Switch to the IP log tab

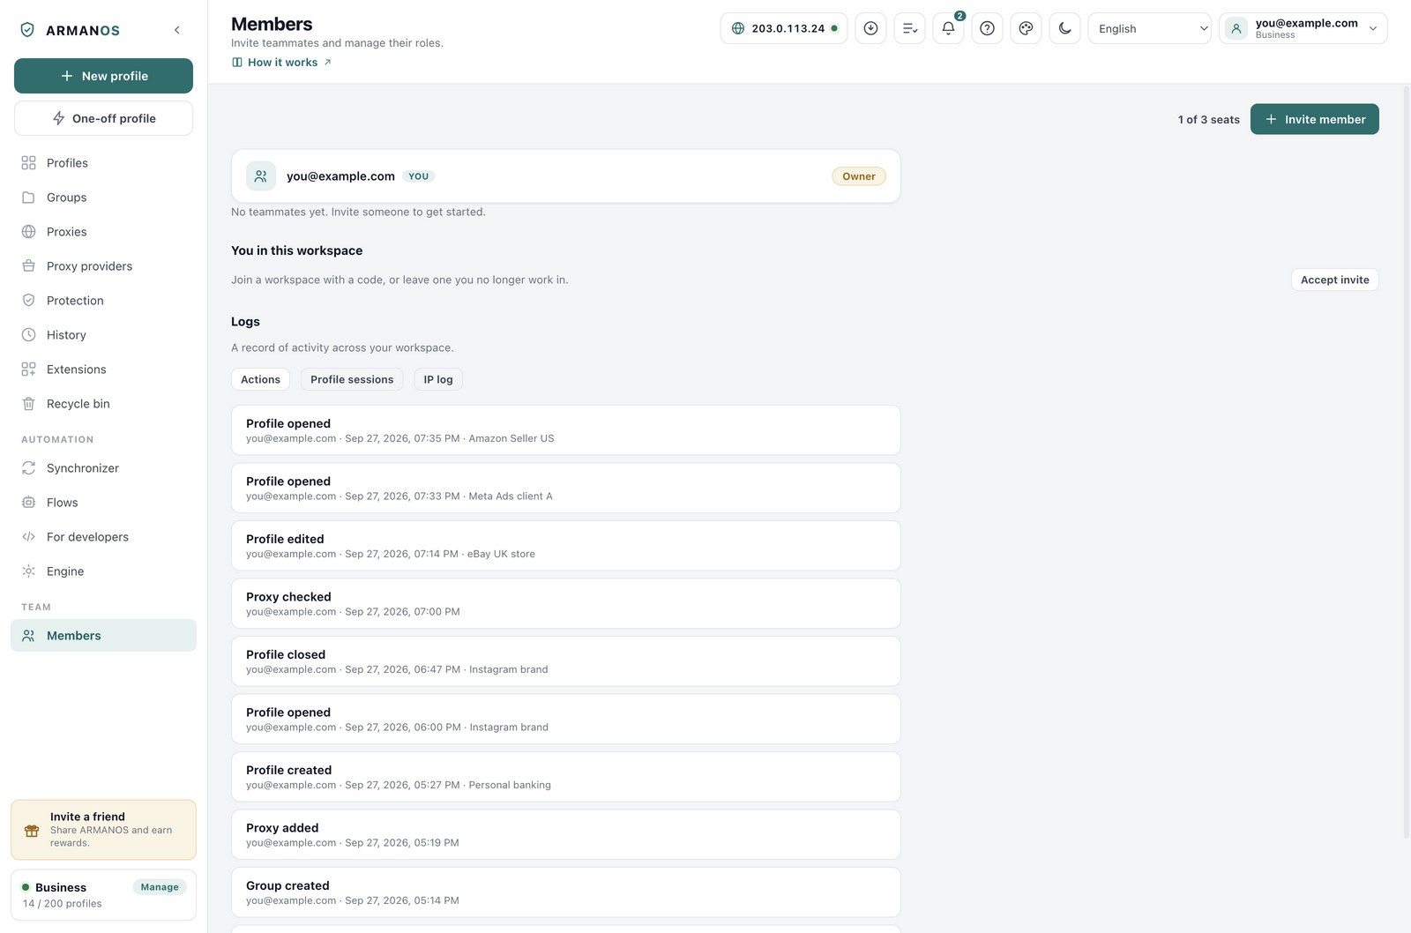pyautogui.click(x=438, y=379)
